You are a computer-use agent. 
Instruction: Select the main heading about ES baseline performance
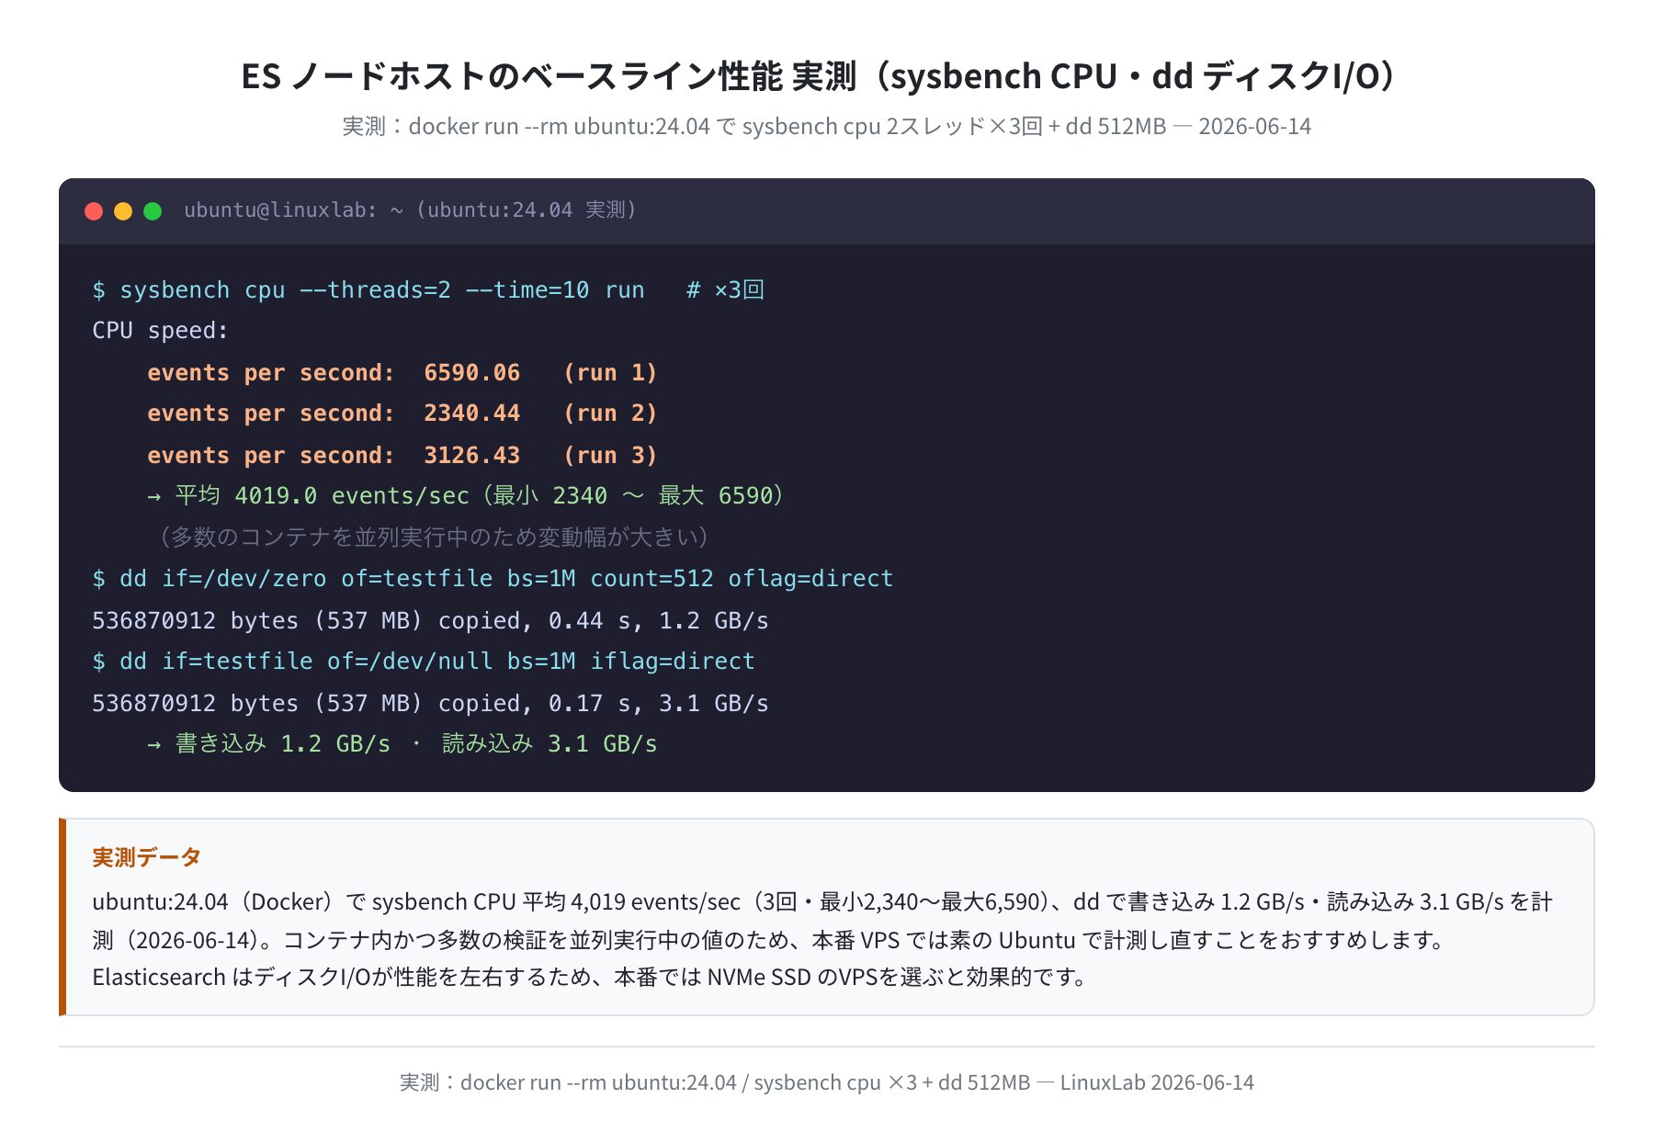click(x=820, y=75)
